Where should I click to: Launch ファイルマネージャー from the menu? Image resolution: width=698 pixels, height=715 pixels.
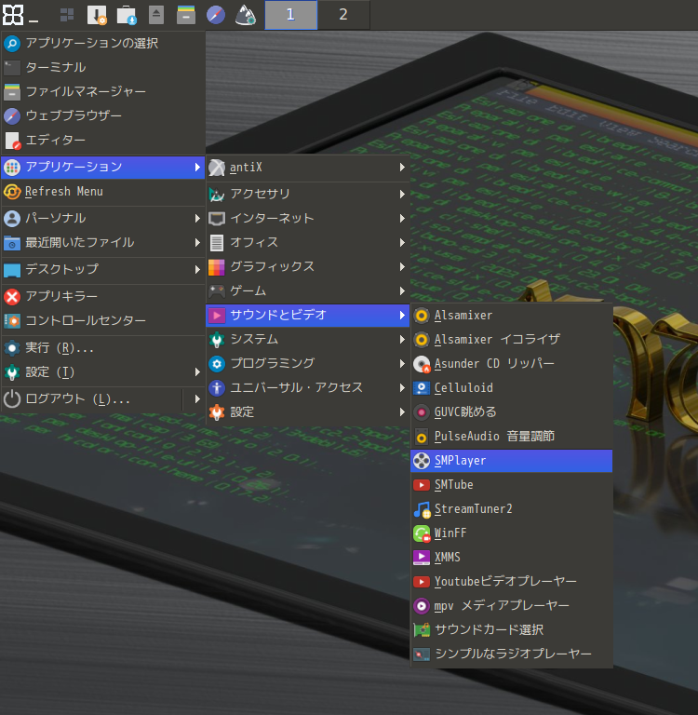pos(102,91)
